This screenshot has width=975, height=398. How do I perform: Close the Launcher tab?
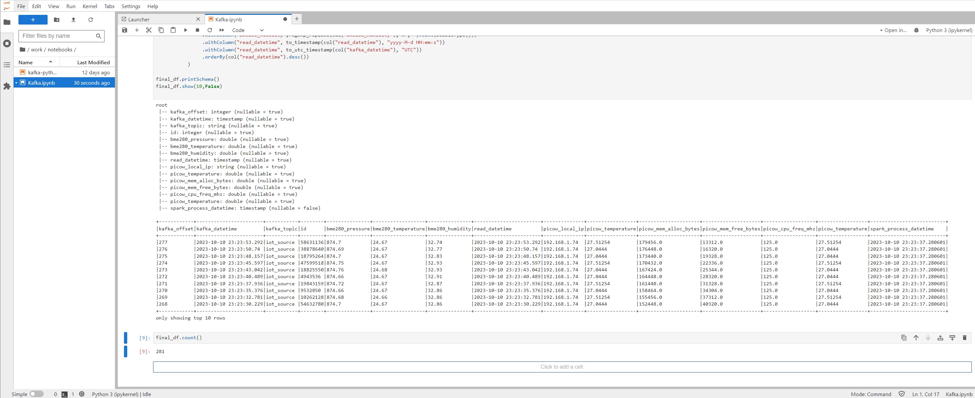click(198, 19)
